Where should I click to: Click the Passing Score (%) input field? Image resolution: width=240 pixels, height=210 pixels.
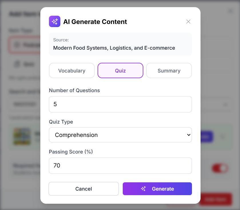pos(120,165)
